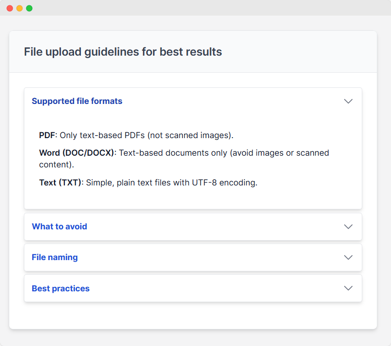Collapse the Supported file formats chevron
This screenshot has height=346, width=391.
[x=348, y=102]
